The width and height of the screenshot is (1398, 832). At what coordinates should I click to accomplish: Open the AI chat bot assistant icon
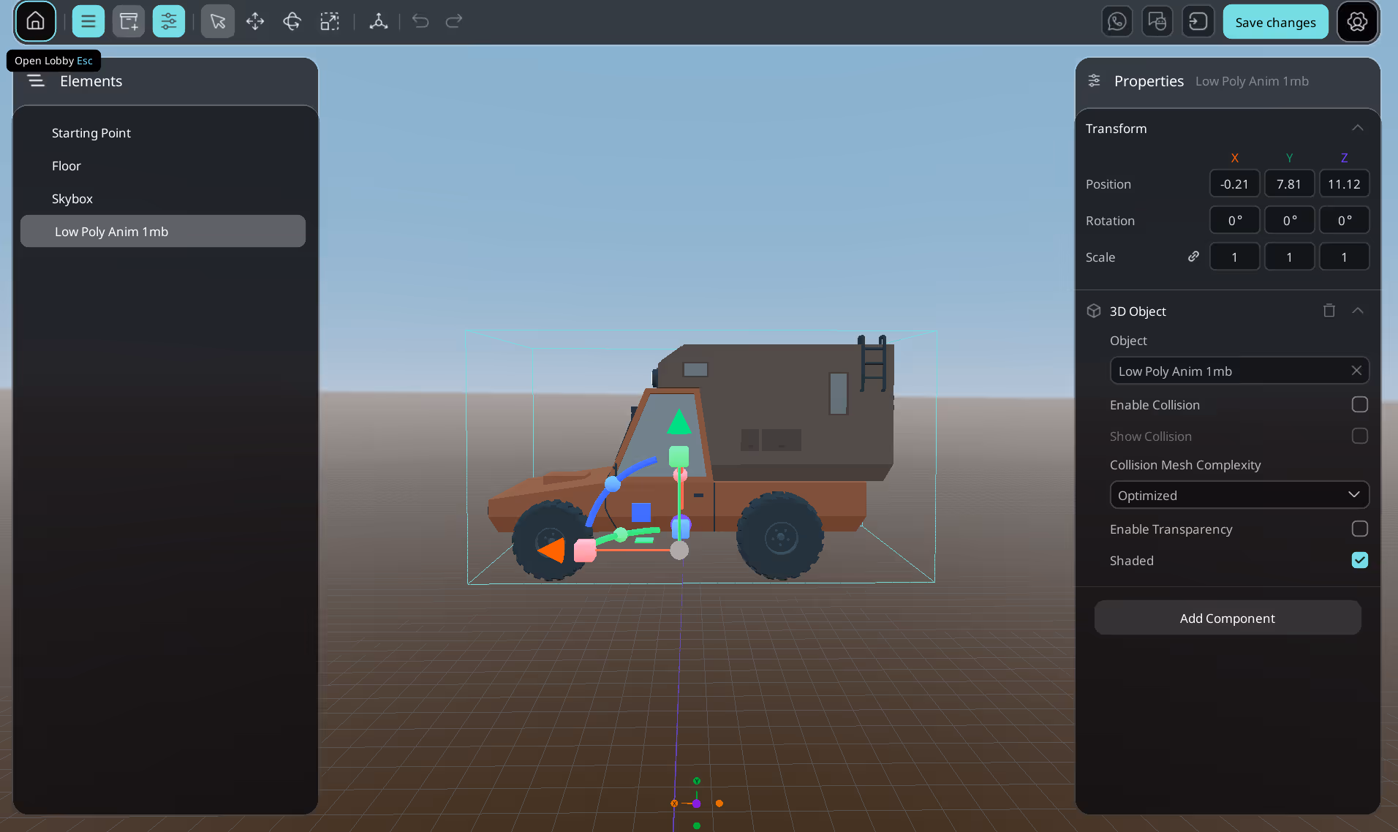pyautogui.click(x=1157, y=21)
